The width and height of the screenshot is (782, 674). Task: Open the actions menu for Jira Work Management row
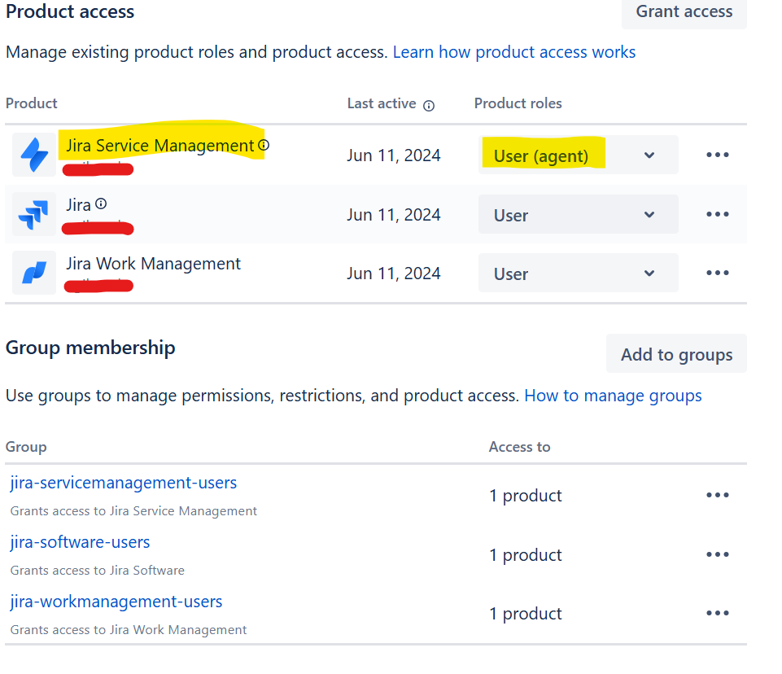717,273
